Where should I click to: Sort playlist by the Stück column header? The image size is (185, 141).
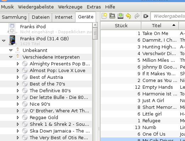point(121,25)
